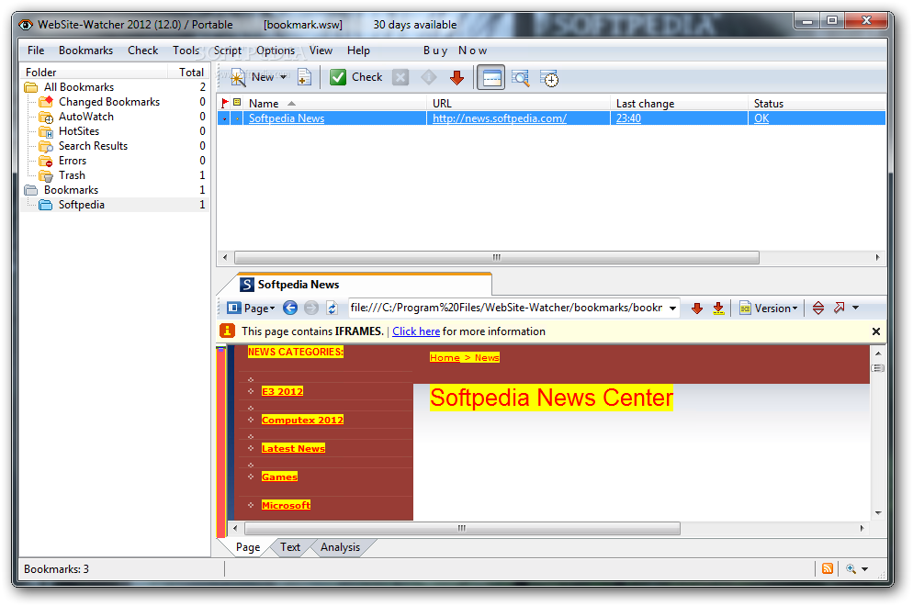Click the Status column header
Image resolution: width=913 pixels, height=606 pixels.
[x=817, y=103]
